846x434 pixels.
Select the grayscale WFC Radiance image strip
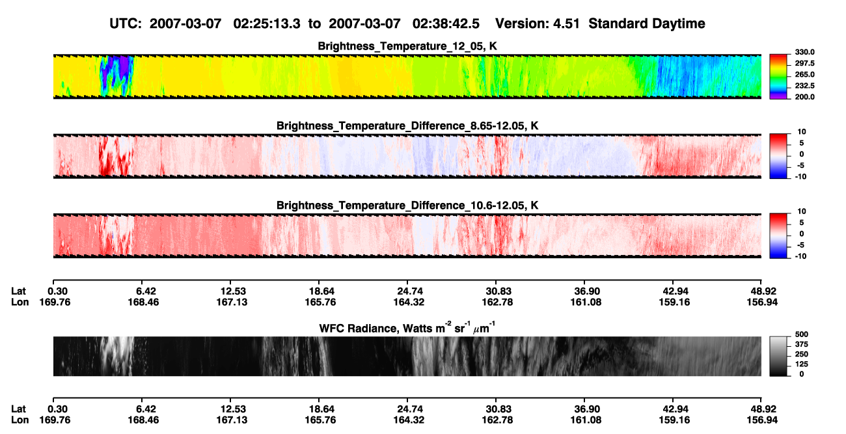coord(407,356)
